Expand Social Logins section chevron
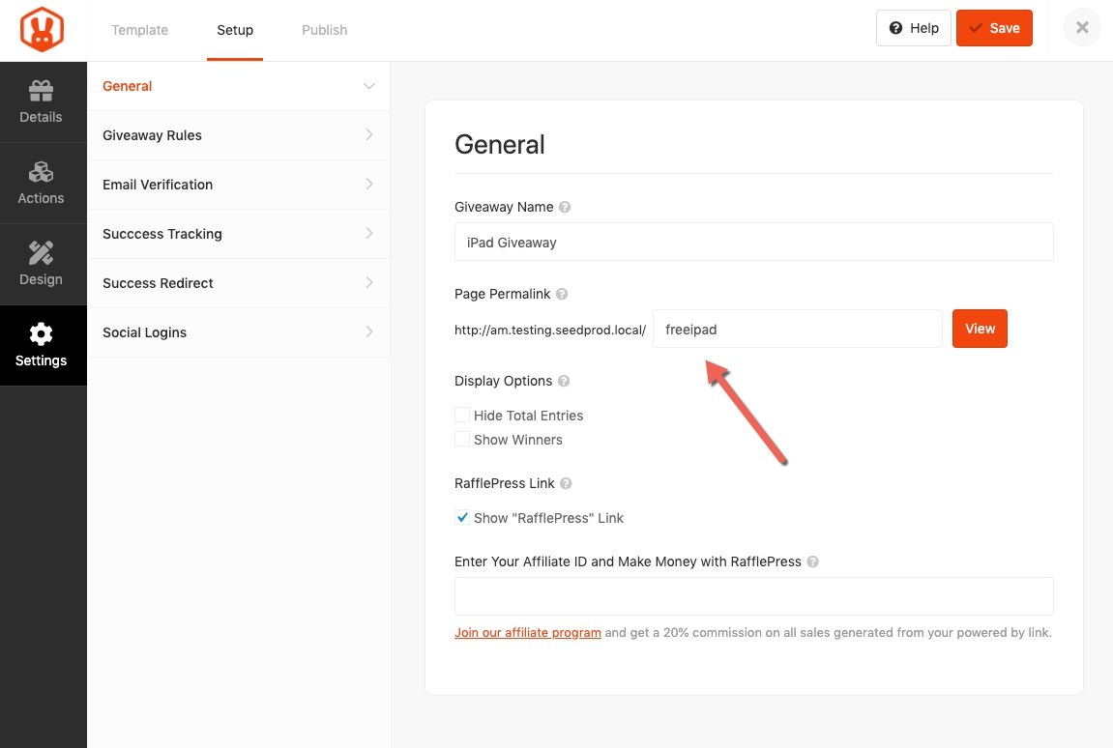 coord(369,332)
